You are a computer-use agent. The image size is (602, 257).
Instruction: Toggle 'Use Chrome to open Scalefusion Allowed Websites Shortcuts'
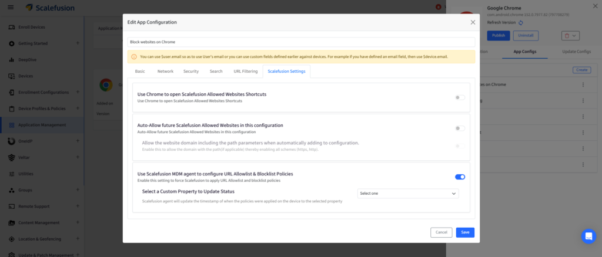460,97
